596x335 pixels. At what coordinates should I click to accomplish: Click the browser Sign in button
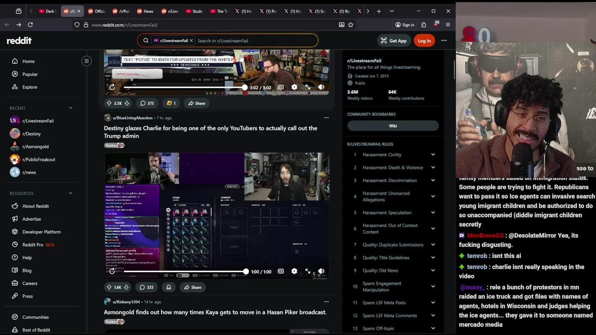(405, 25)
